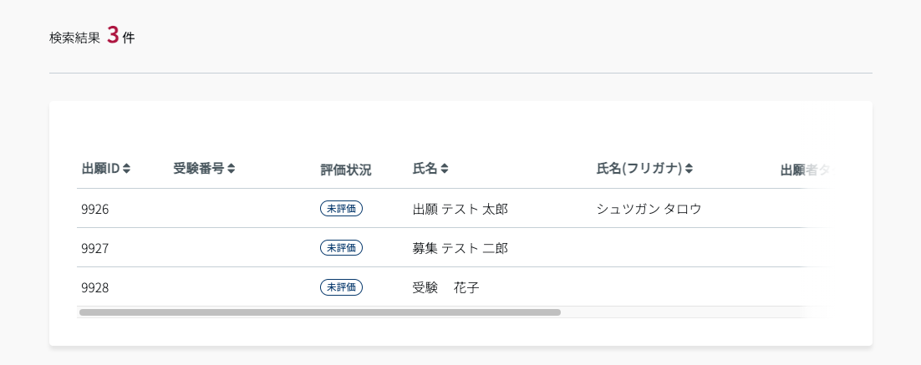This screenshot has width=921, height=365.
Task: Click the 検索結果 3件 result count
Action: (x=92, y=37)
